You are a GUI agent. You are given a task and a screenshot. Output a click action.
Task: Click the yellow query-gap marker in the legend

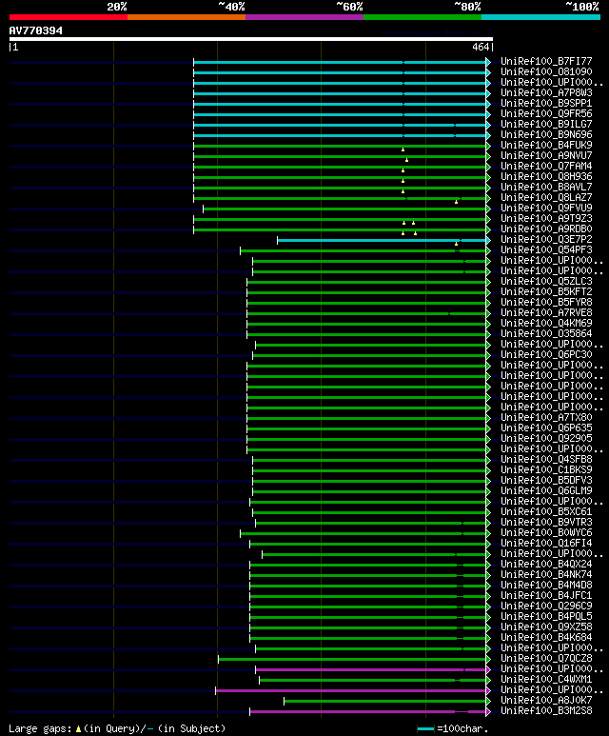pos(78,729)
